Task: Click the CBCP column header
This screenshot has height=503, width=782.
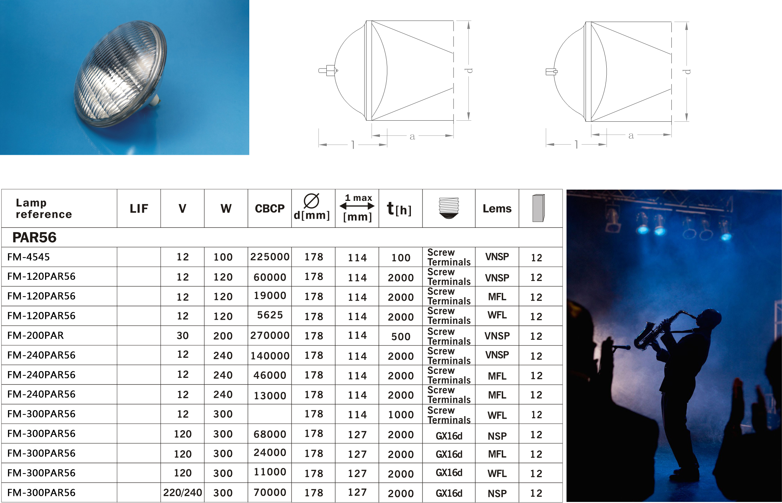Action: tap(270, 209)
